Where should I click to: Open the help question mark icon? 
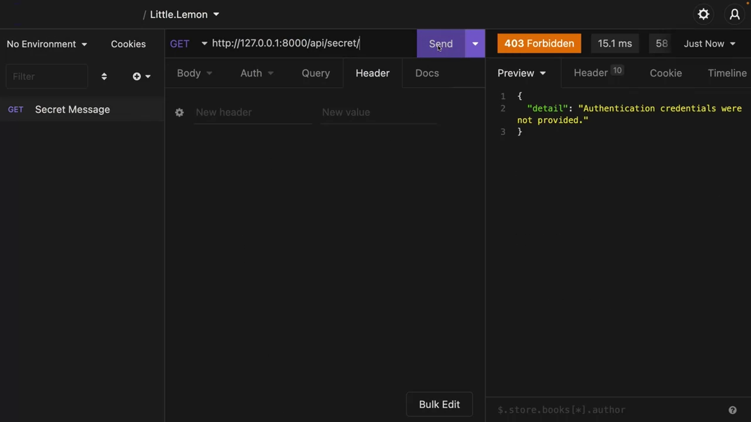732,410
